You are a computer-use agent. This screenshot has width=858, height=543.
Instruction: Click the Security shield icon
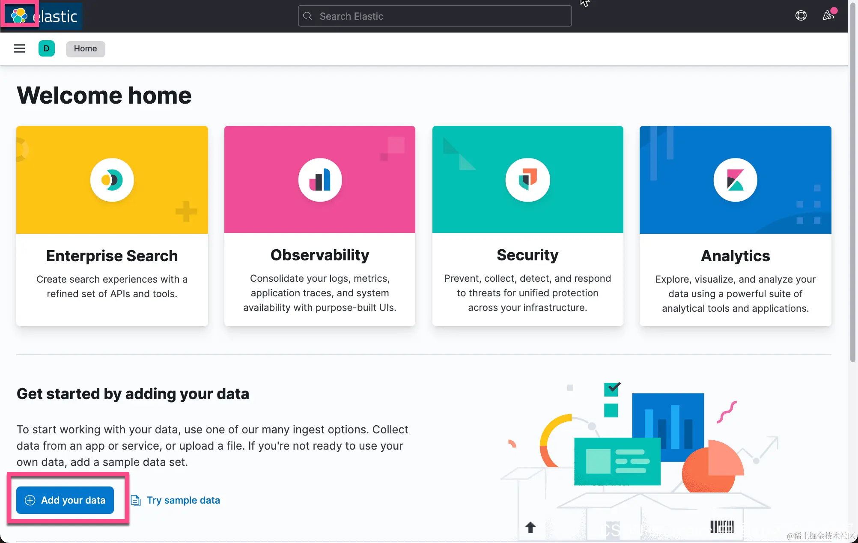pyautogui.click(x=527, y=180)
